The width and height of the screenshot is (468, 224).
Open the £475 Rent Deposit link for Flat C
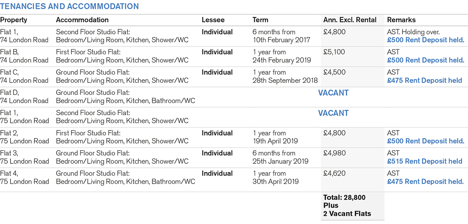(x=424, y=80)
